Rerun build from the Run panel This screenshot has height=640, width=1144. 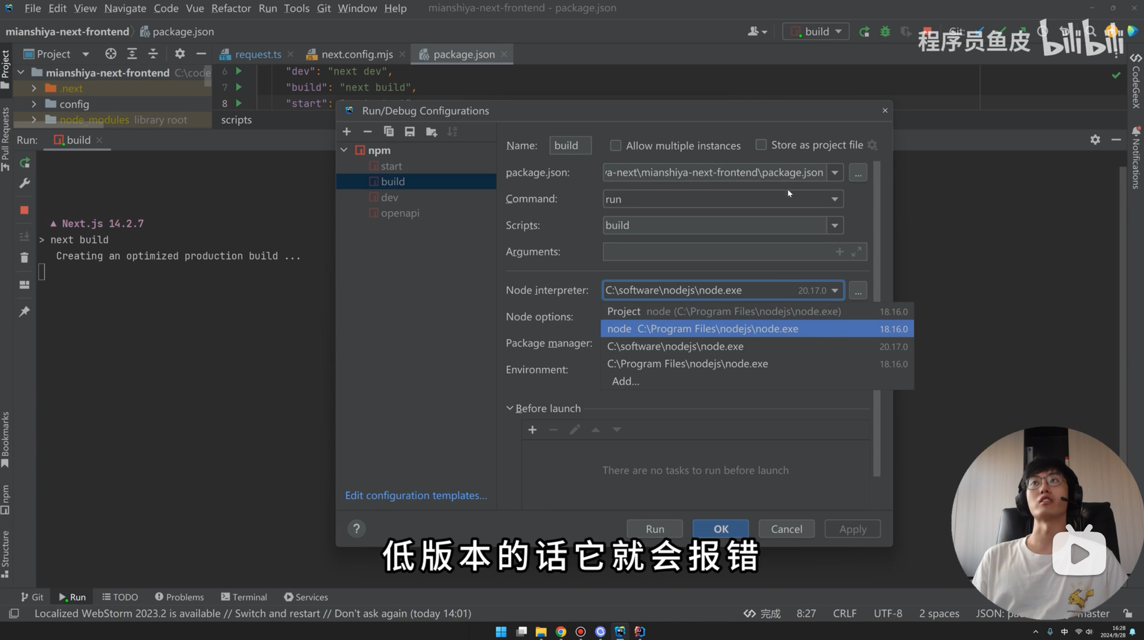click(x=24, y=163)
